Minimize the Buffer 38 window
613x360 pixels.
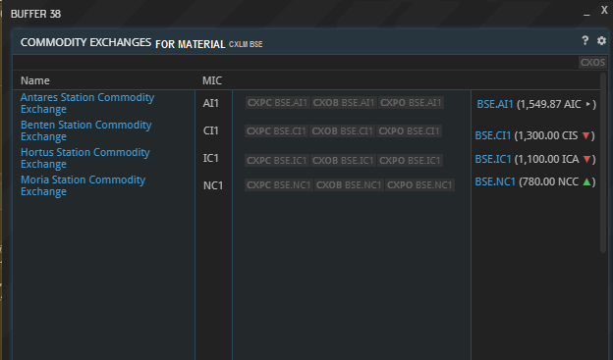(x=586, y=14)
